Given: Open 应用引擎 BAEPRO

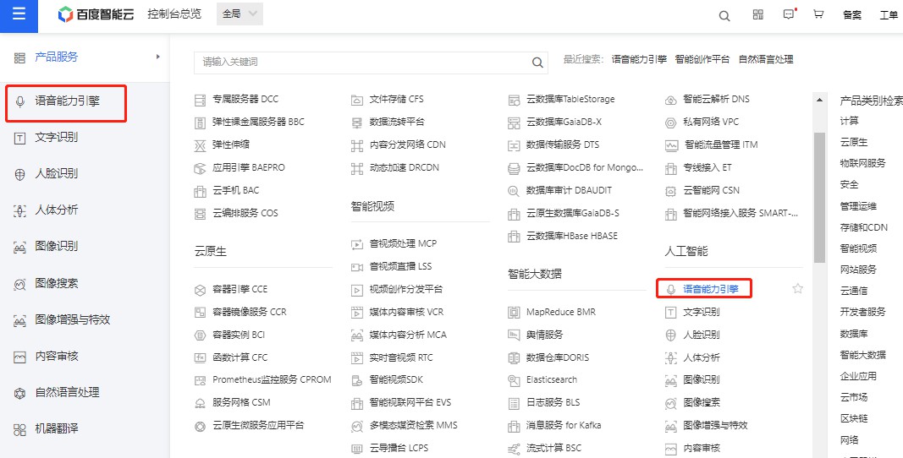Looking at the screenshot, I should pyautogui.click(x=248, y=167).
